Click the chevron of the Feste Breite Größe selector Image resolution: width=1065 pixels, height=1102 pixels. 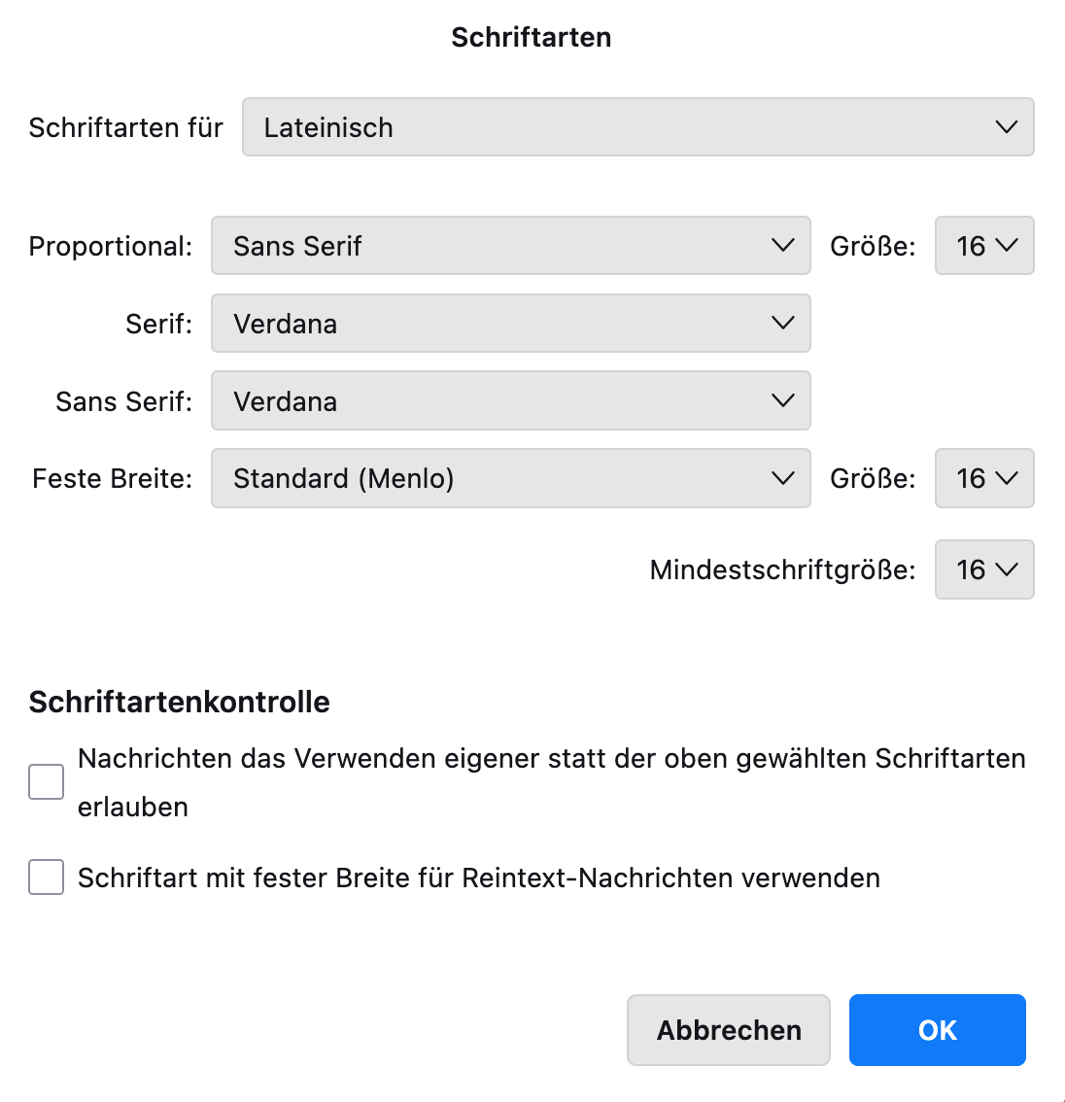[x=1007, y=478]
